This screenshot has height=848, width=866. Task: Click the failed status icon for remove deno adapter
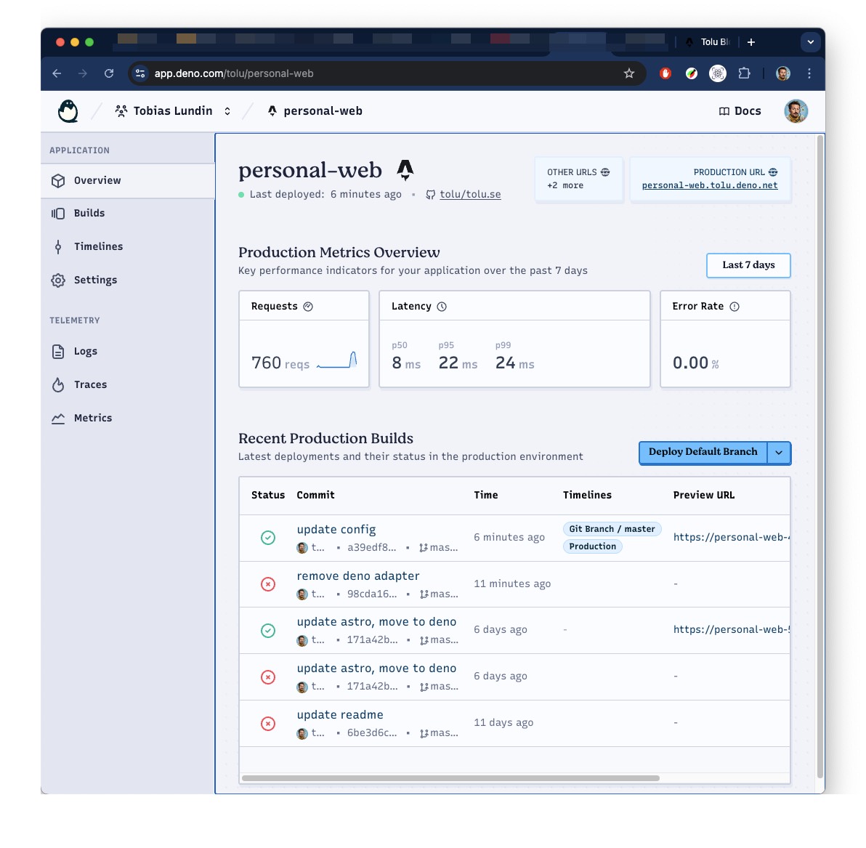[x=268, y=584]
